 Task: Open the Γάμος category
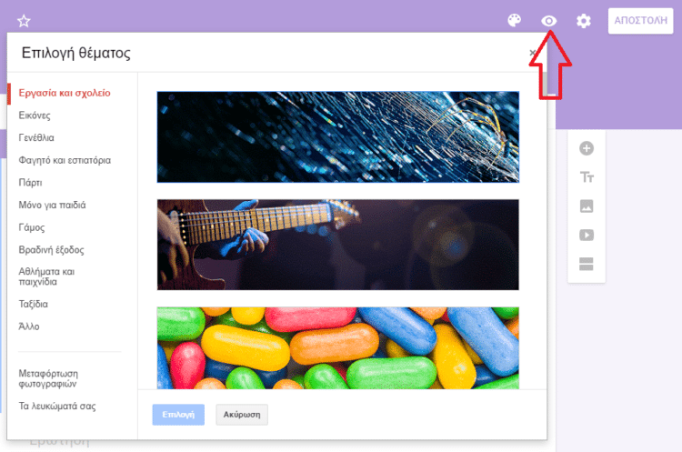[31, 227]
